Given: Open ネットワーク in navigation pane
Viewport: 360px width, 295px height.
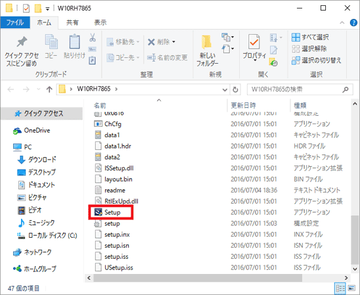Looking at the screenshot, I should pyautogui.click(x=32, y=252).
